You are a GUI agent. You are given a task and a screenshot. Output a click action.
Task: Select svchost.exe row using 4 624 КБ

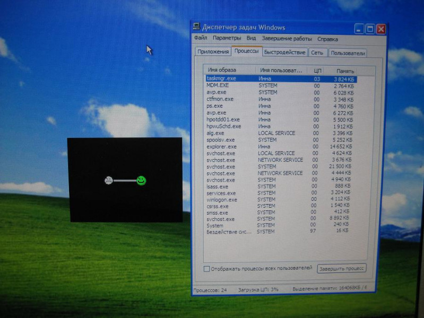pyautogui.click(x=279, y=153)
